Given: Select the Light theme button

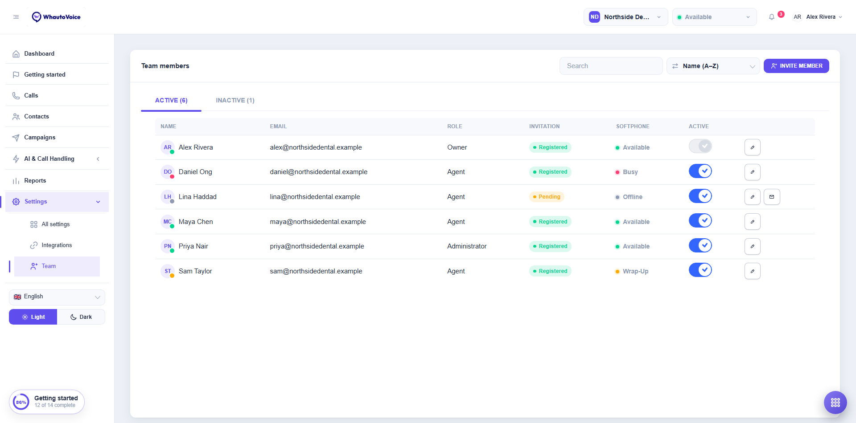Looking at the screenshot, I should [33, 317].
